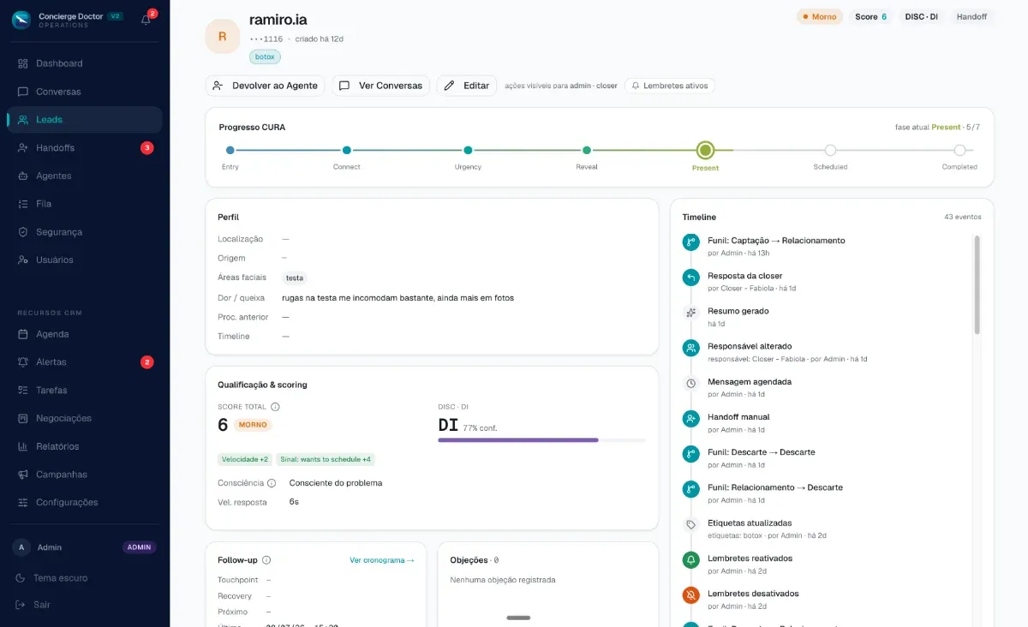
Task: Click the Velocidade +2 chip
Action: coord(246,459)
